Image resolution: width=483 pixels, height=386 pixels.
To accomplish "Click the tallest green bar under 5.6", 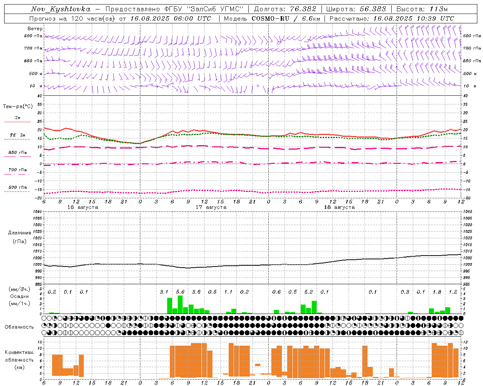I will click(x=180, y=305).
